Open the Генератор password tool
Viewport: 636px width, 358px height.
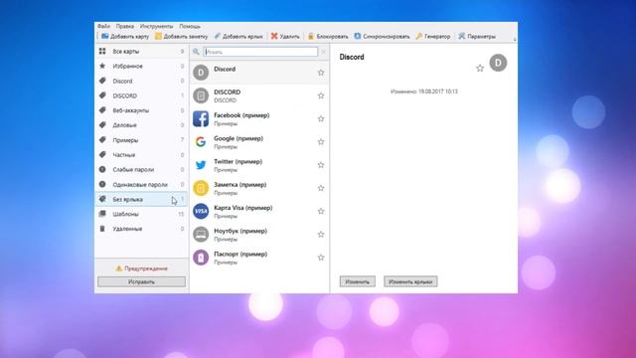click(x=433, y=36)
